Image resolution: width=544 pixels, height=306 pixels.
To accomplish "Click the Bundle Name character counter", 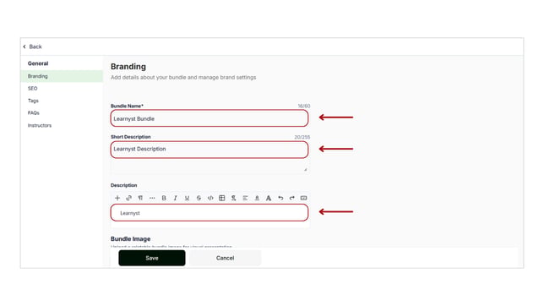I will [x=303, y=106].
